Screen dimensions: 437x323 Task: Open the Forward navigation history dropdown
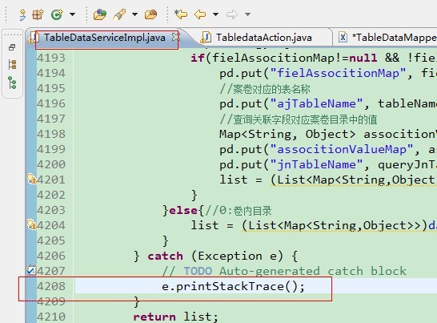click(x=247, y=14)
